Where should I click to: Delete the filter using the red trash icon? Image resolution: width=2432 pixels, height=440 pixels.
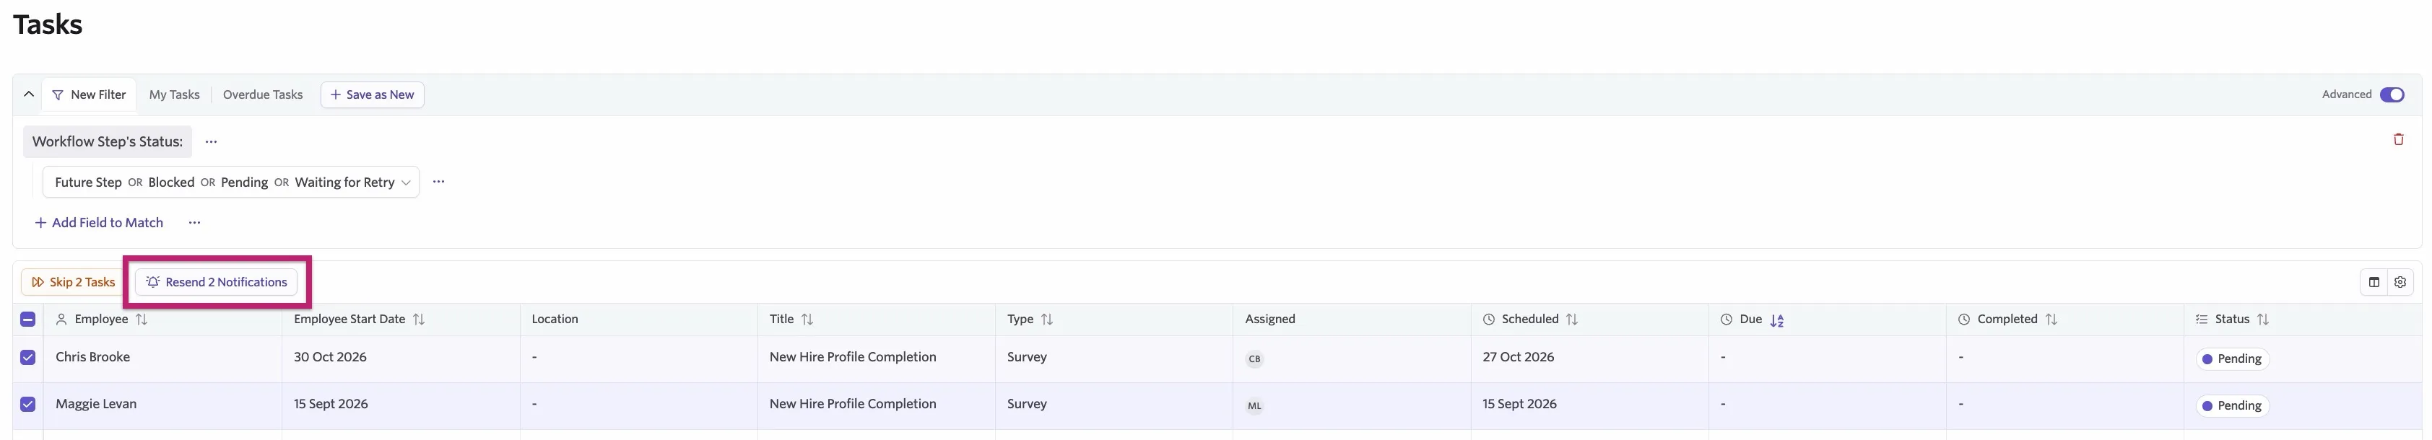(2398, 139)
